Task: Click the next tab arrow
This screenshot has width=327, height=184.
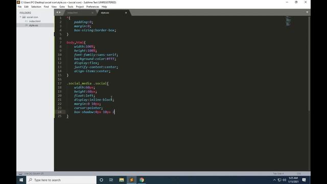Action: [60, 12]
